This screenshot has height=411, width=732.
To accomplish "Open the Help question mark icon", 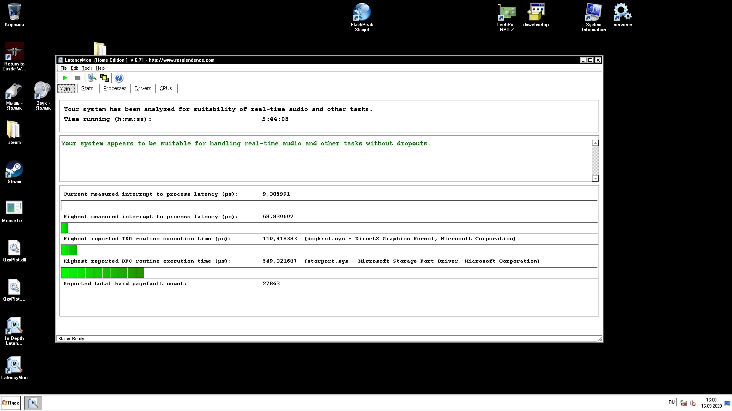I will (119, 78).
